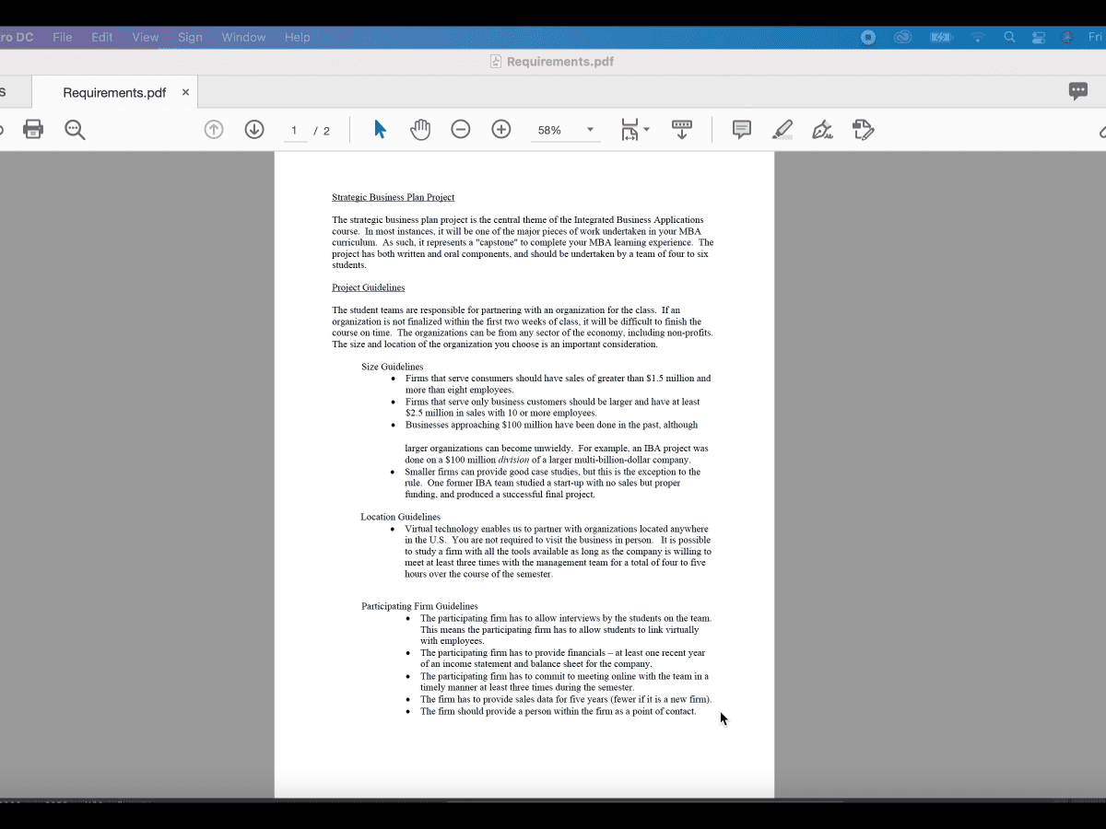The height and width of the screenshot is (829, 1106).
Task: Click the Add Sticky Note comment icon
Action: coord(742,129)
